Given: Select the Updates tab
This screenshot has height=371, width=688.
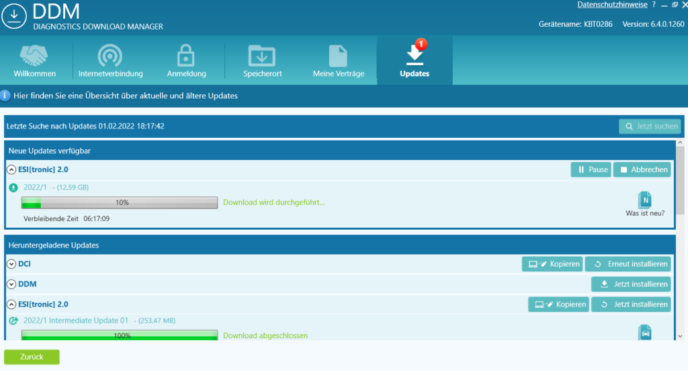Looking at the screenshot, I should (x=415, y=61).
